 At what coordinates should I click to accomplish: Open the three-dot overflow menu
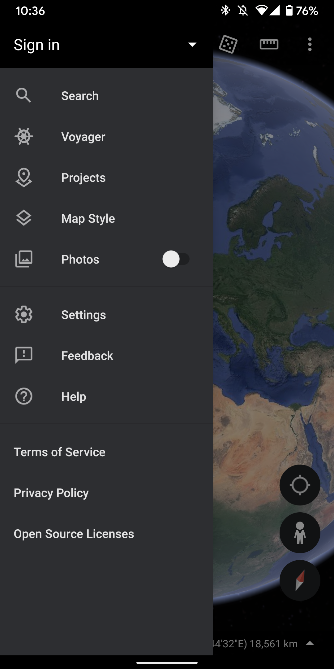coord(310,44)
